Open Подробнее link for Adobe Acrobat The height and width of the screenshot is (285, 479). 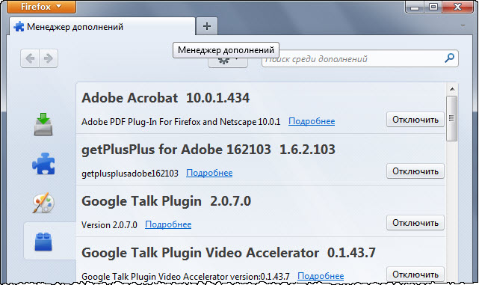click(x=312, y=121)
